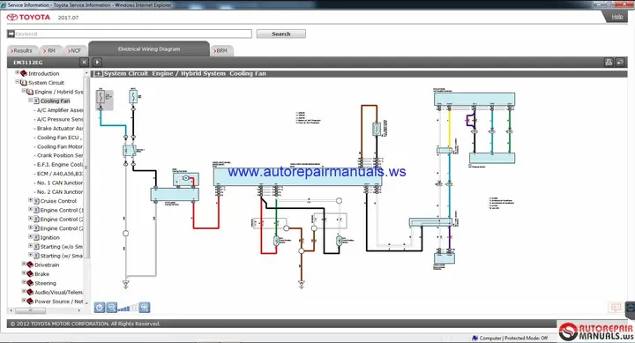Image resolution: width=635 pixels, height=343 pixels.
Task: Expand the Starting (w/ Sma node
Action: (x=30, y=255)
